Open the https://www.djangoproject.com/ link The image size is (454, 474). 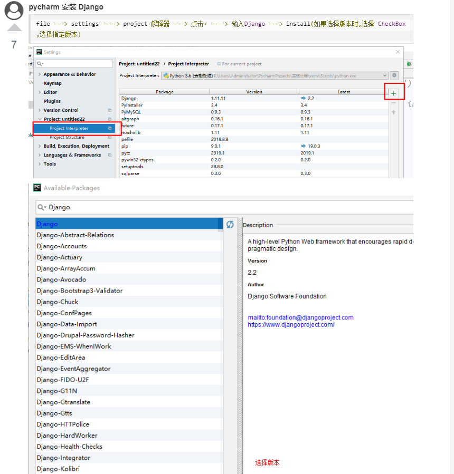(291, 325)
